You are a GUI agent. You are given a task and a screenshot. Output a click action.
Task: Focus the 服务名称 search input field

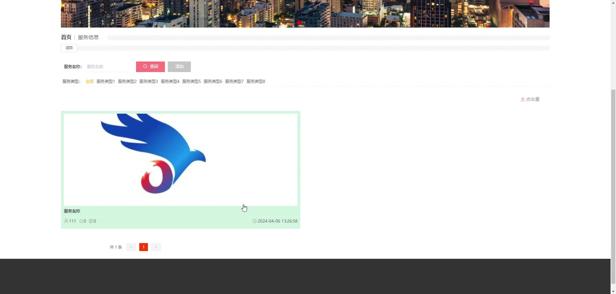(107, 67)
